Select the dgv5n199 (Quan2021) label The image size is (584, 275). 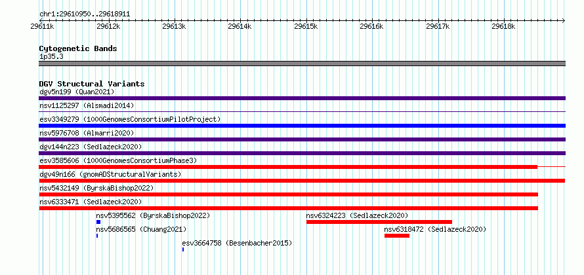(77, 92)
